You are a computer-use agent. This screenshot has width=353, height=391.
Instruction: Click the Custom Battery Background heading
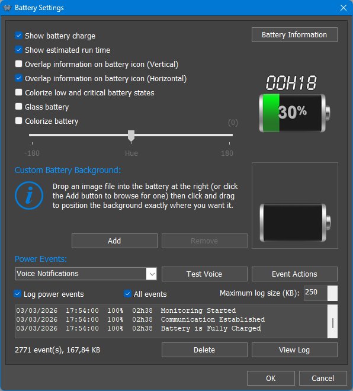pyautogui.click(x=68, y=170)
